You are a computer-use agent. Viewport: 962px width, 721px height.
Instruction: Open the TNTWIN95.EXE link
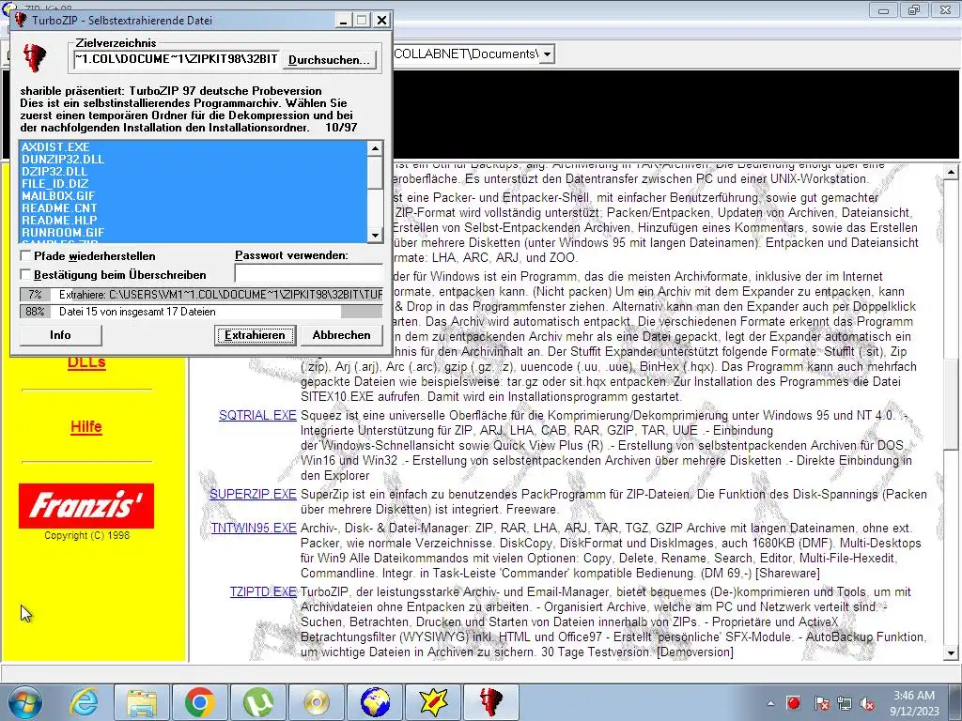(x=254, y=528)
